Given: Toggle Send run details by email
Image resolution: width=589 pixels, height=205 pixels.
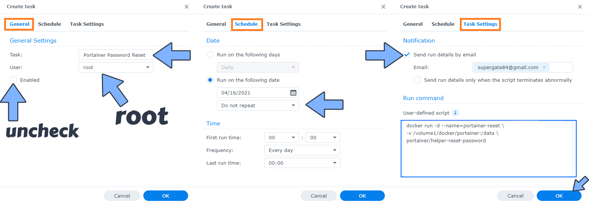Looking at the screenshot, I should (x=407, y=55).
